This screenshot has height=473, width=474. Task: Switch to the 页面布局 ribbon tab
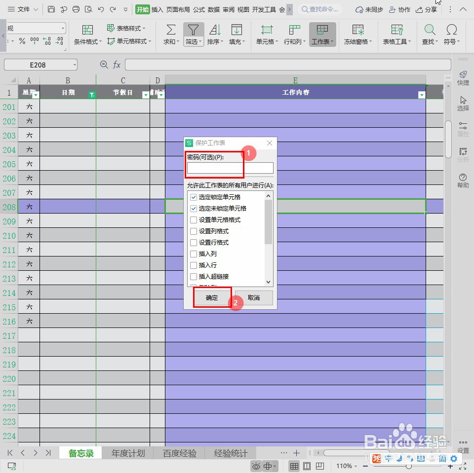tap(178, 10)
